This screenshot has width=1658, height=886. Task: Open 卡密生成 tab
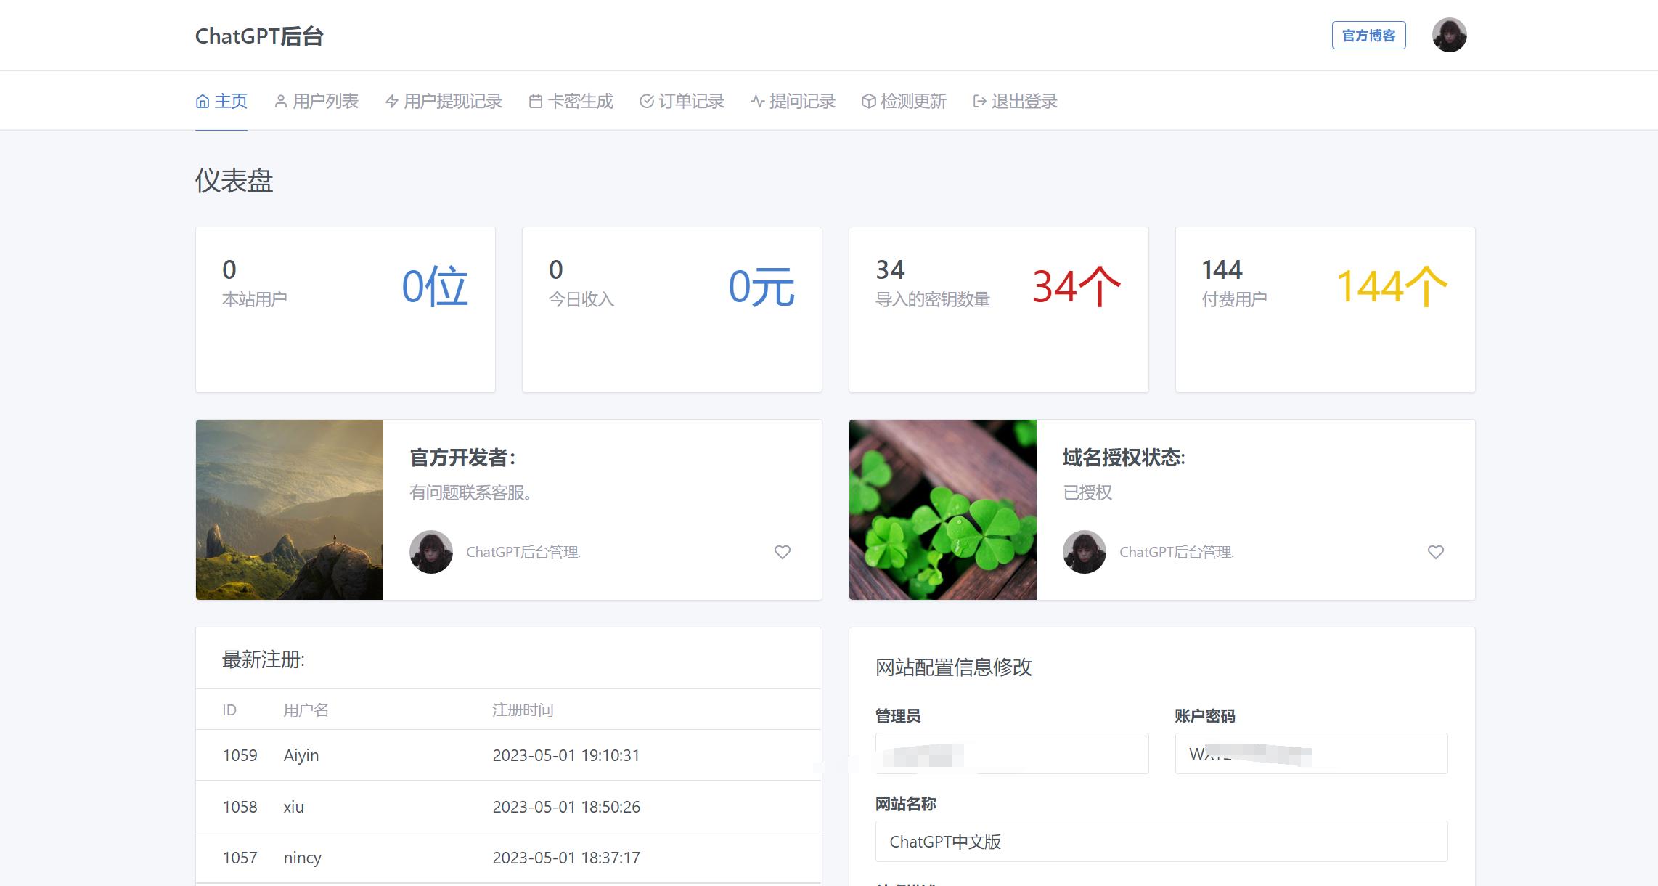click(x=571, y=101)
